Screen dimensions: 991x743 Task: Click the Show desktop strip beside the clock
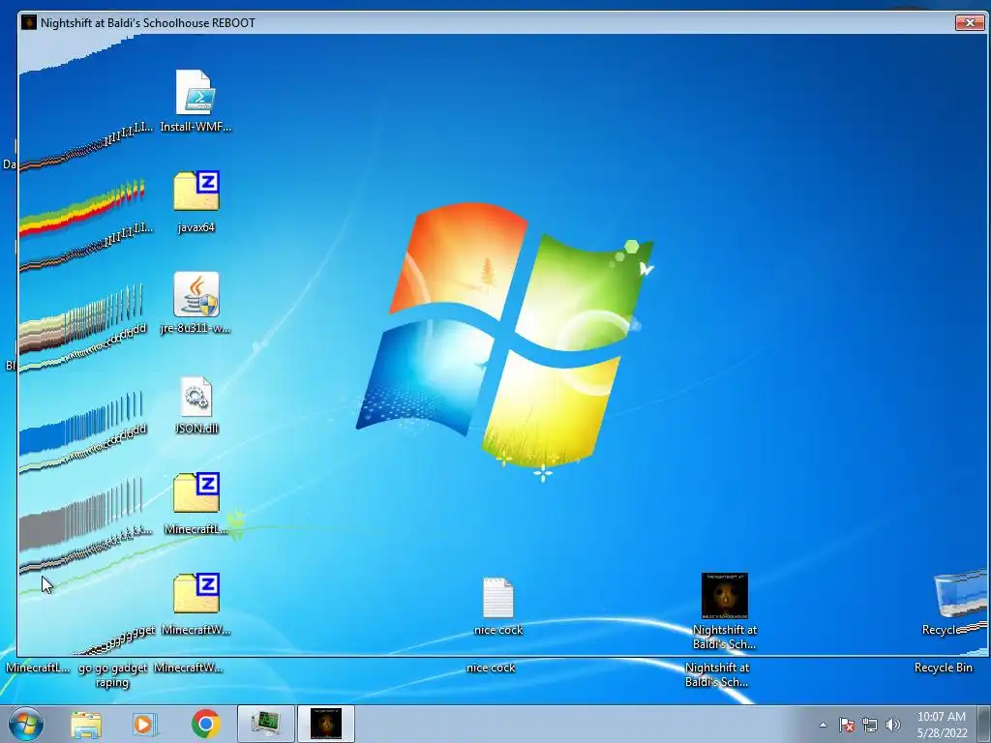984,724
